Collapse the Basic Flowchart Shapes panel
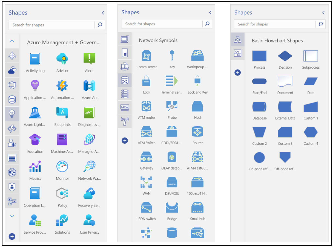The width and height of the screenshot is (333, 247). point(323,13)
